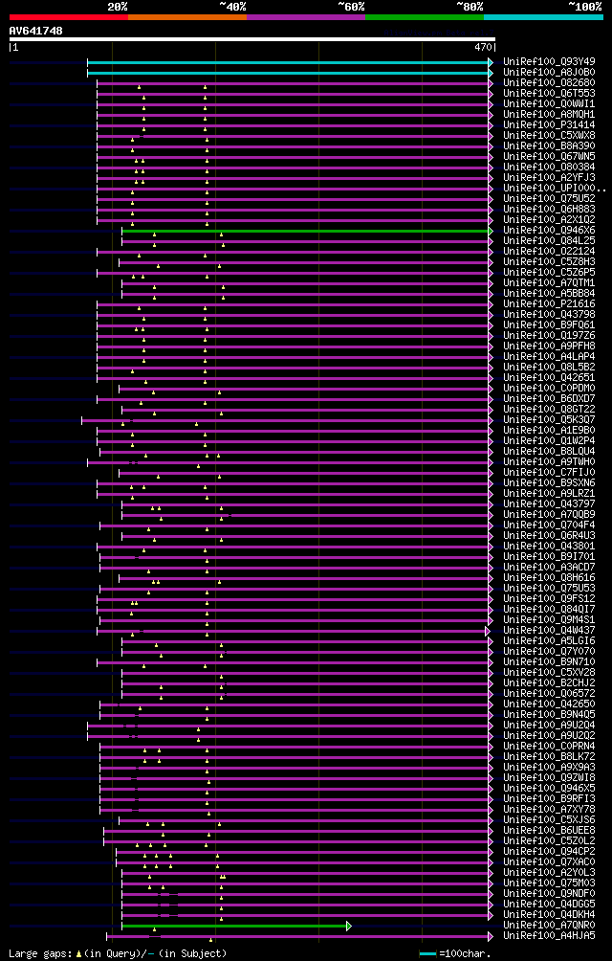The width and height of the screenshot is (612, 961).
Task: Click the UniRef100_Q8L5B2 label
Action: point(549,368)
